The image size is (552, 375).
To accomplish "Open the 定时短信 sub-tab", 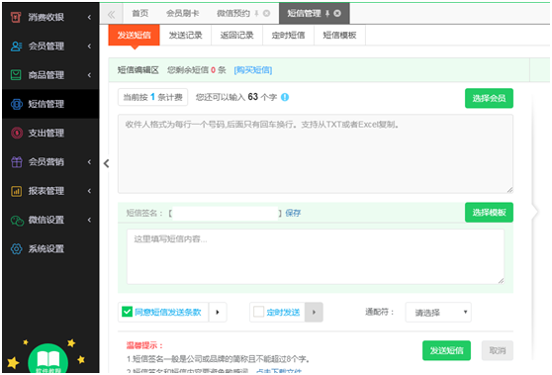I will [288, 35].
